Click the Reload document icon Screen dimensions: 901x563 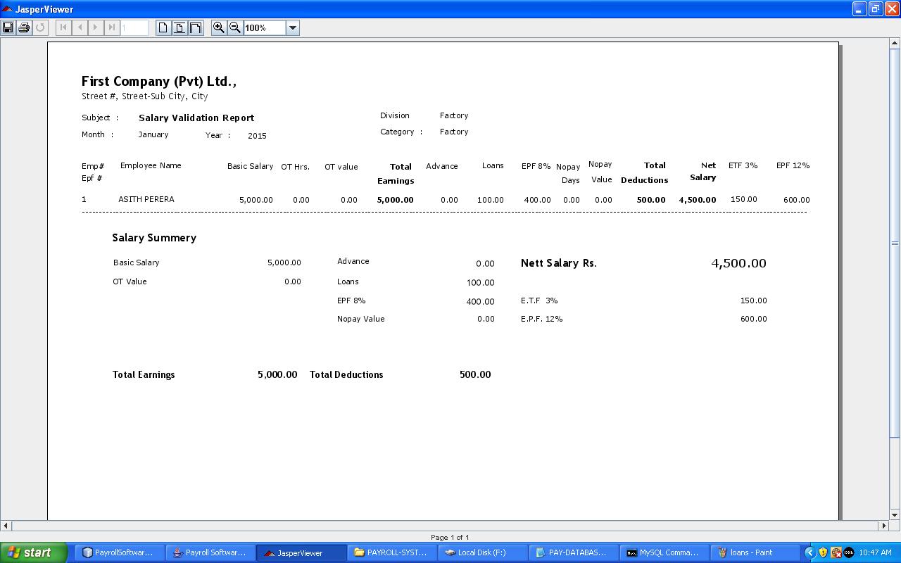click(40, 27)
